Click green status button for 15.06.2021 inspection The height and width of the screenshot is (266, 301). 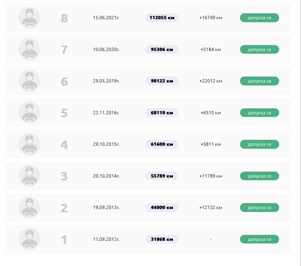259,18
